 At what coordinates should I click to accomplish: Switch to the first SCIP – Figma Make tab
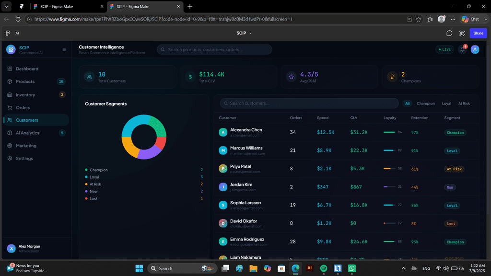(x=68, y=6)
